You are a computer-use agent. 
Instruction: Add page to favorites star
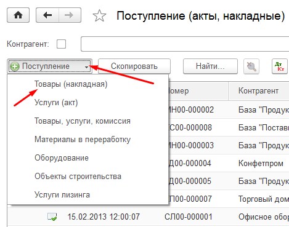click(x=99, y=16)
